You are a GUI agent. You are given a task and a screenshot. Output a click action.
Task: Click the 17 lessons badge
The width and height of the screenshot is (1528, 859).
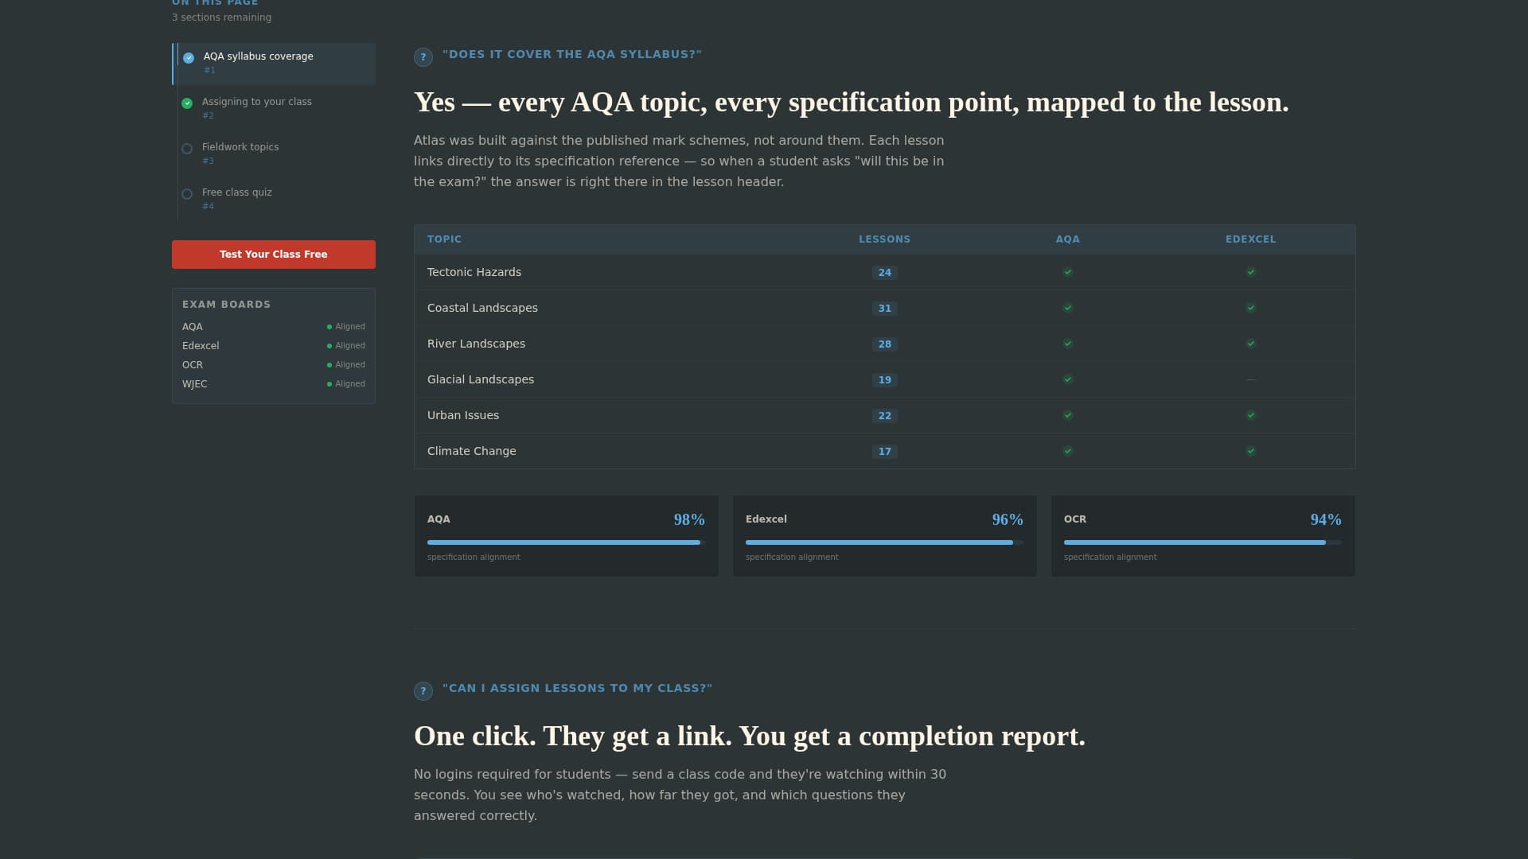point(884,452)
